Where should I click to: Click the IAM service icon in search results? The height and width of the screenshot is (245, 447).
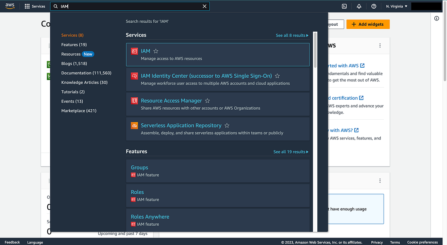point(134,51)
